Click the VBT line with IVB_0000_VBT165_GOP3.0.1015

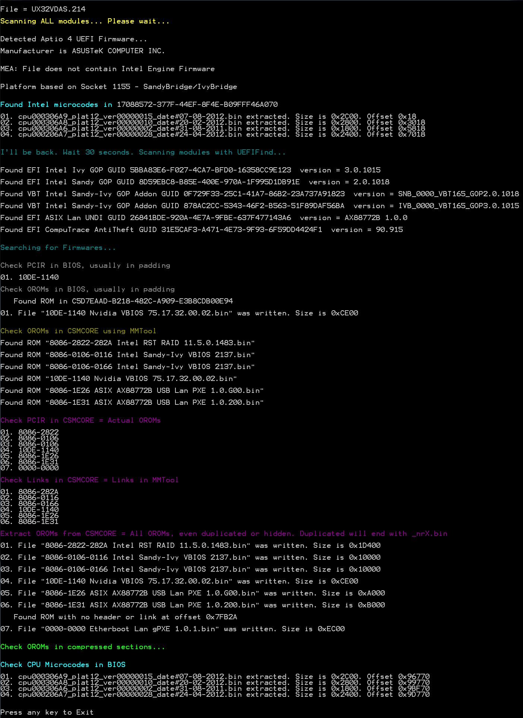[260, 206]
